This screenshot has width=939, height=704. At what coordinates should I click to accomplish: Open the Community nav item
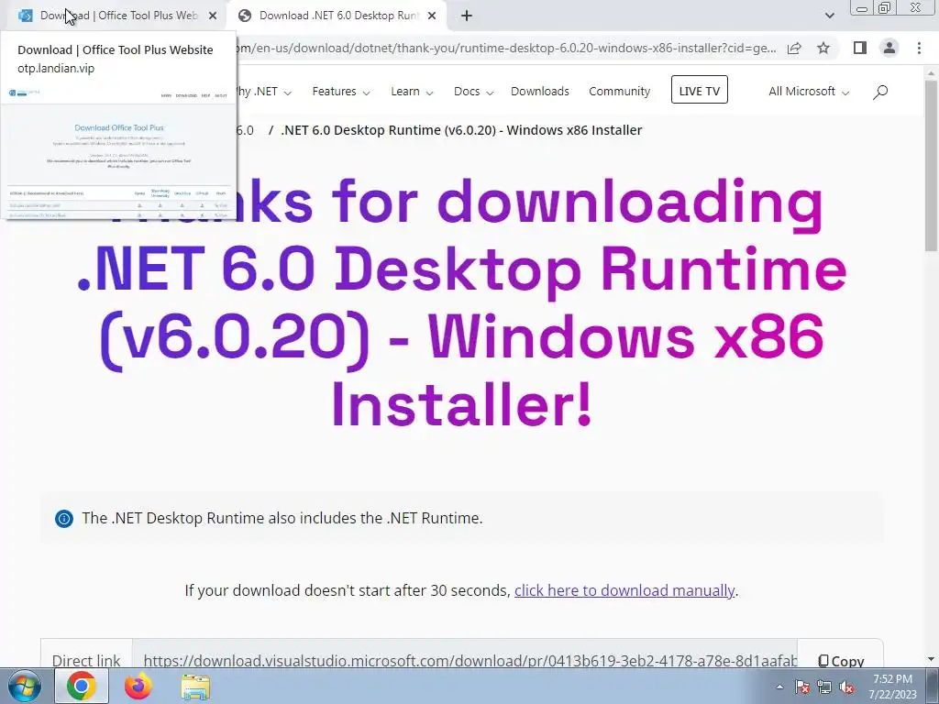click(619, 91)
